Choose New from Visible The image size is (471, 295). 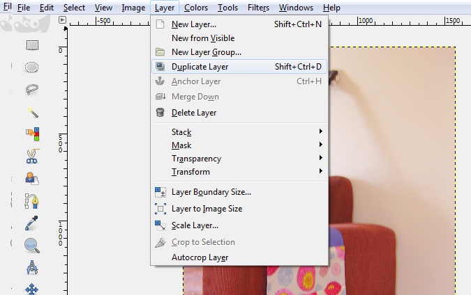coord(239,38)
